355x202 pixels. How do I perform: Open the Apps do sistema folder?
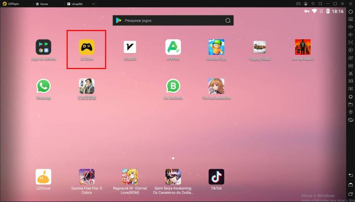pos(44,47)
